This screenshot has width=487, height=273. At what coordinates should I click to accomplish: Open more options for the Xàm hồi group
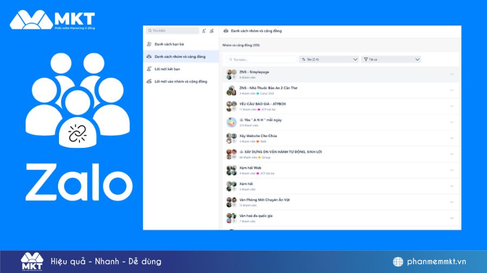452,186
